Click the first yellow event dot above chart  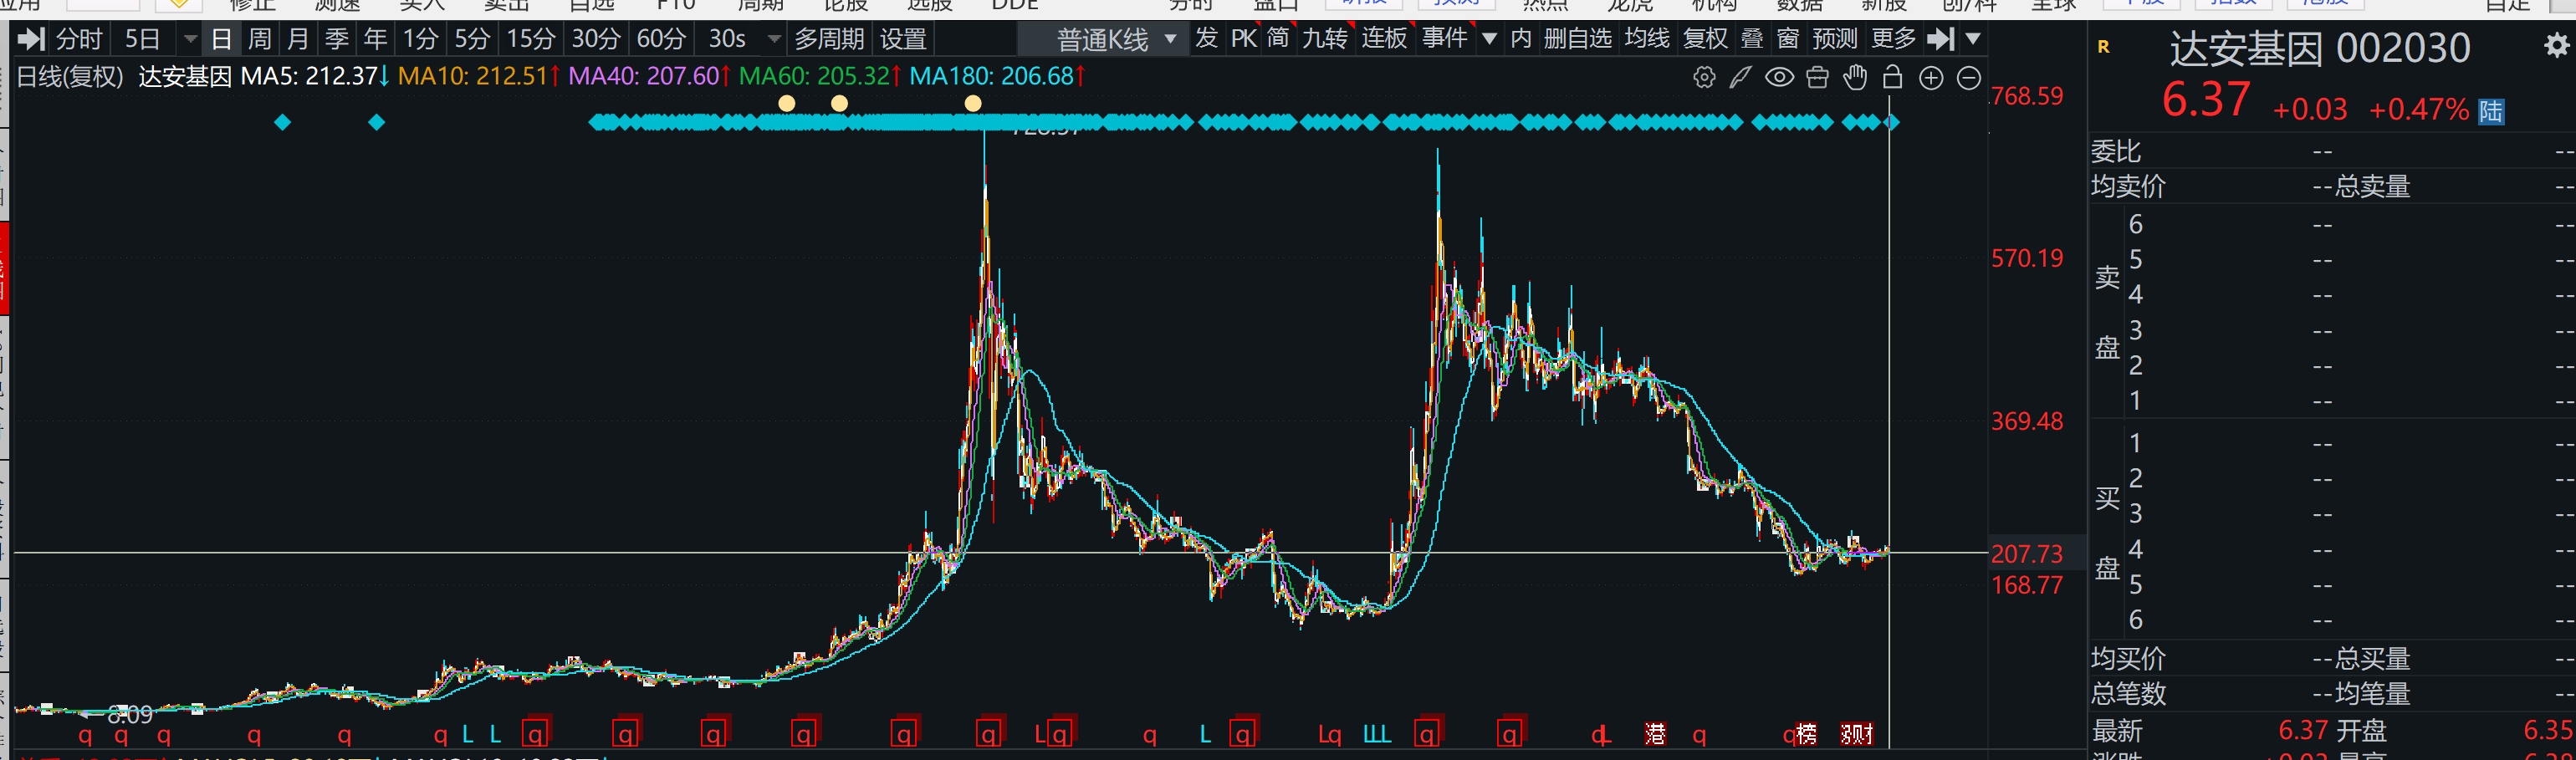tap(787, 103)
